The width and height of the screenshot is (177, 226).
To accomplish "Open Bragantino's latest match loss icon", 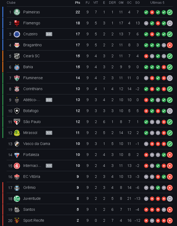I will click(x=170, y=45).
